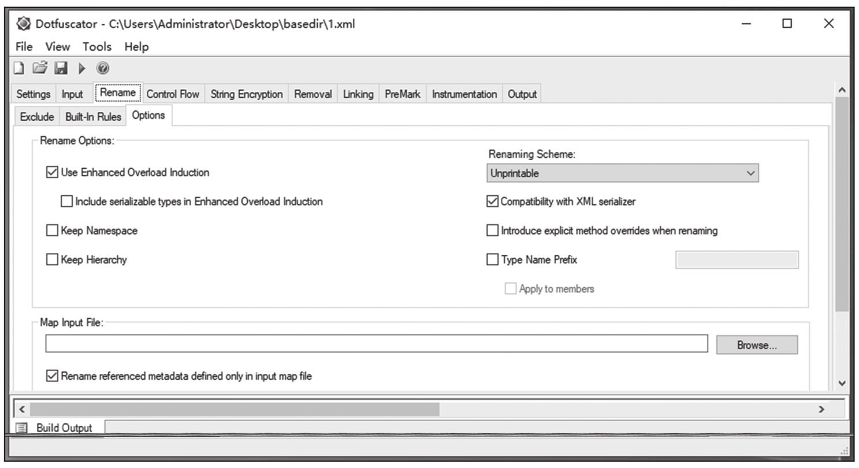Minimize the Dotfuscator window
859x468 pixels.
point(747,24)
